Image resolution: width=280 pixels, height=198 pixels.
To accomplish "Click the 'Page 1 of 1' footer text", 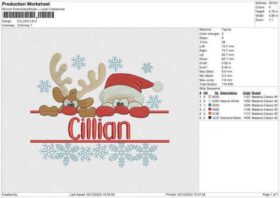I will [x=270, y=195].
